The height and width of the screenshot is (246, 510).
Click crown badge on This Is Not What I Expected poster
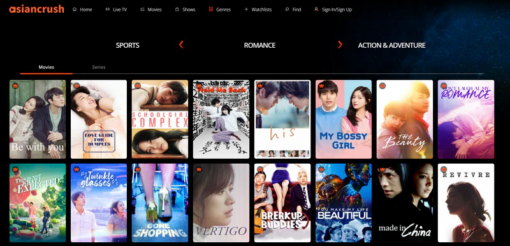tap(15, 170)
